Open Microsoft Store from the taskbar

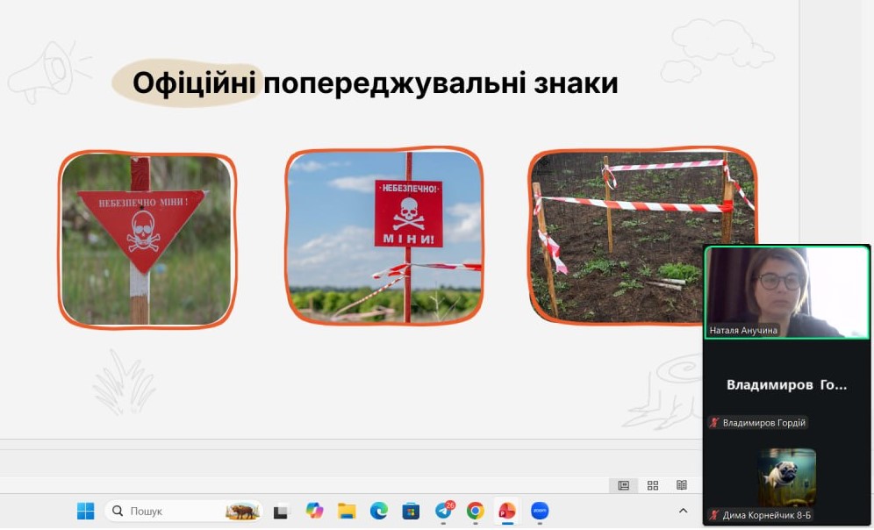click(411, 511)
